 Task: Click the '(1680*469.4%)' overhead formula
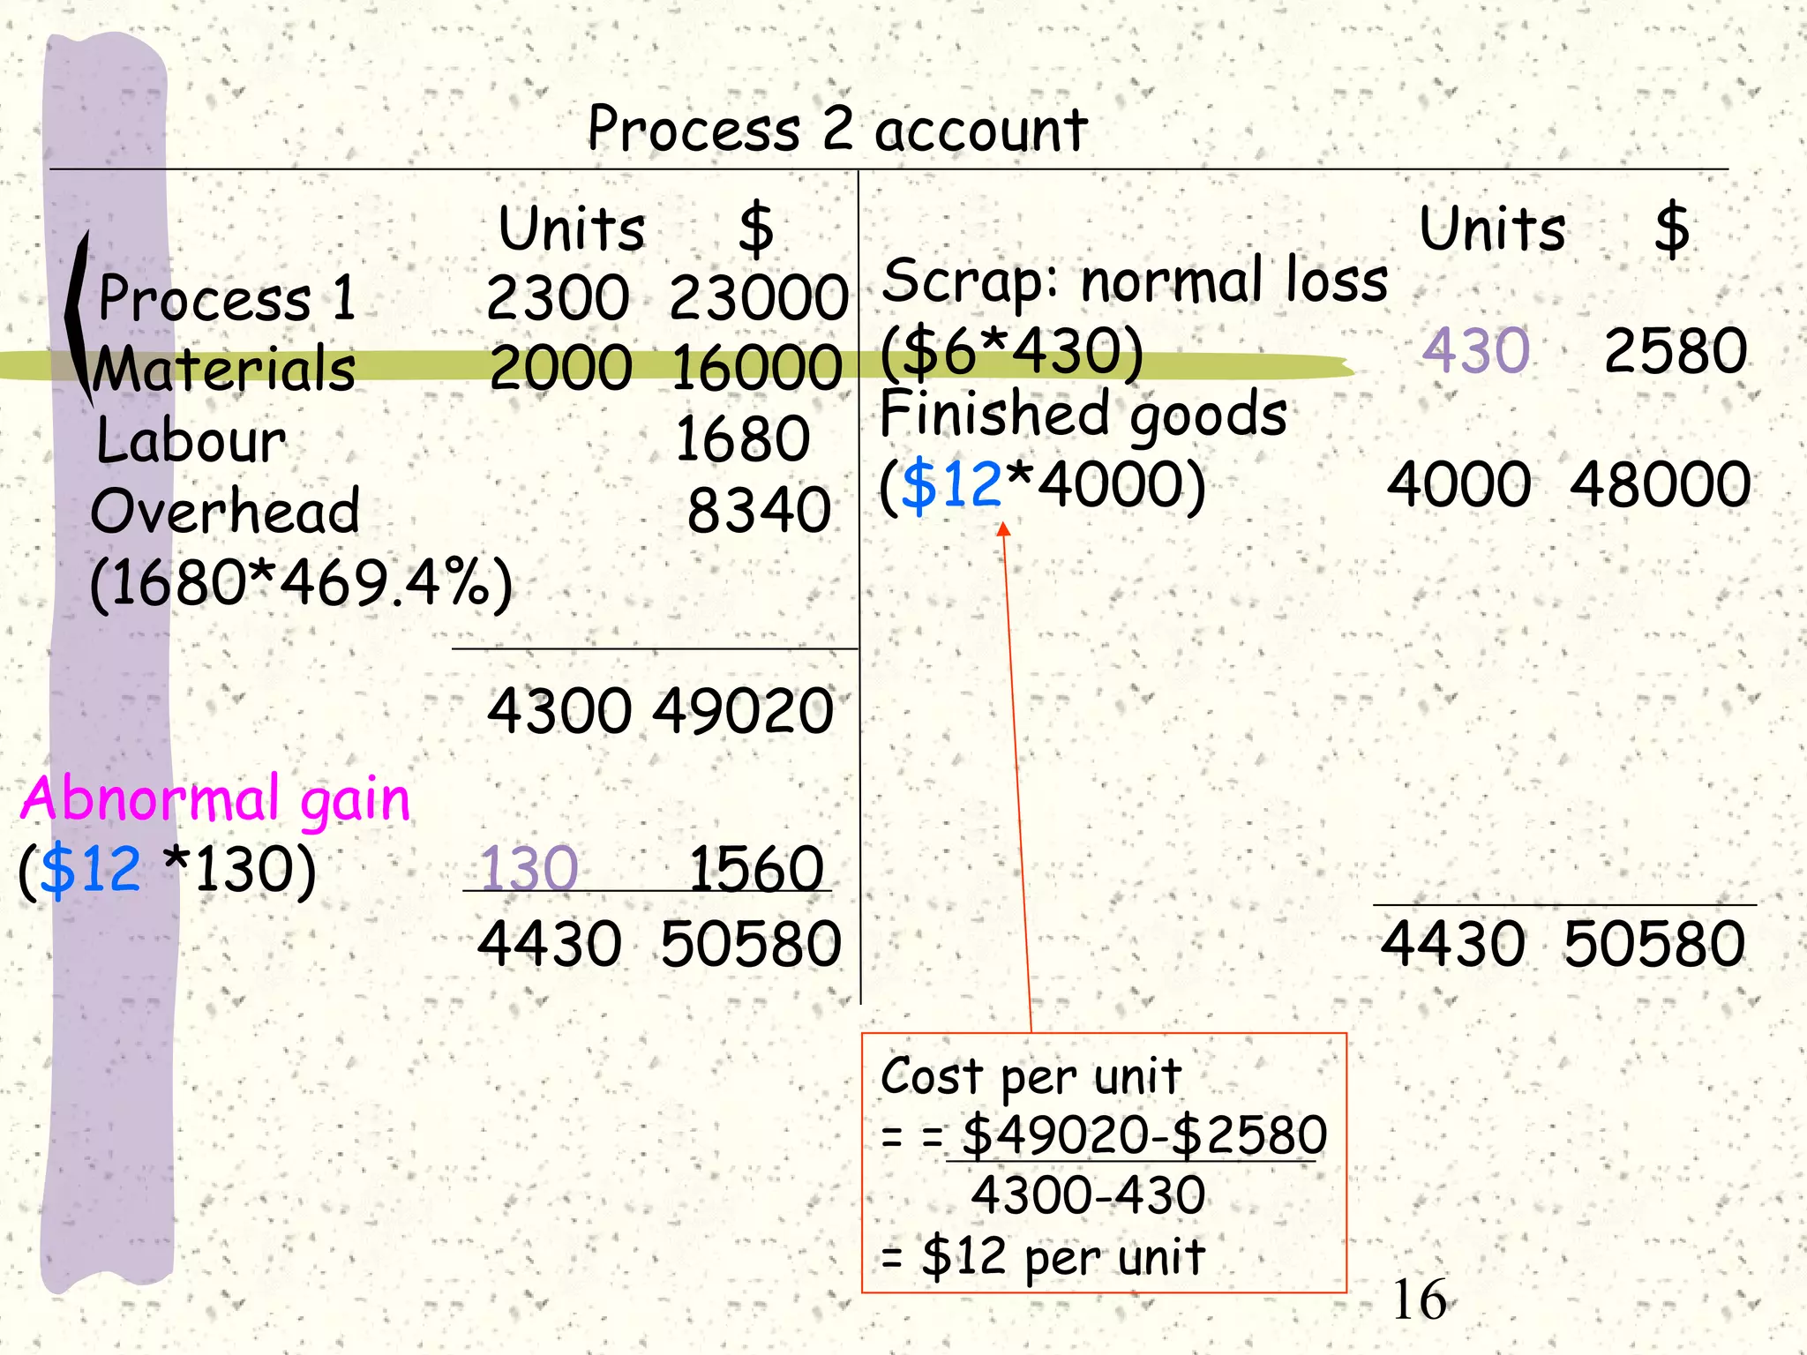(x=301, y=584)
